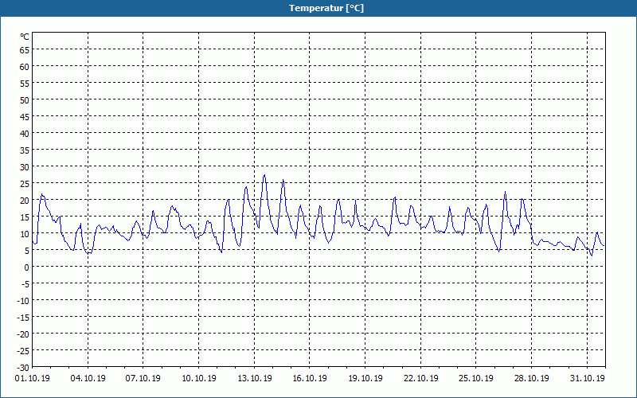The height and width of the screenshot is (398, 637).
Task: Select the 13.10.19 date label
Action: (254, 378)
